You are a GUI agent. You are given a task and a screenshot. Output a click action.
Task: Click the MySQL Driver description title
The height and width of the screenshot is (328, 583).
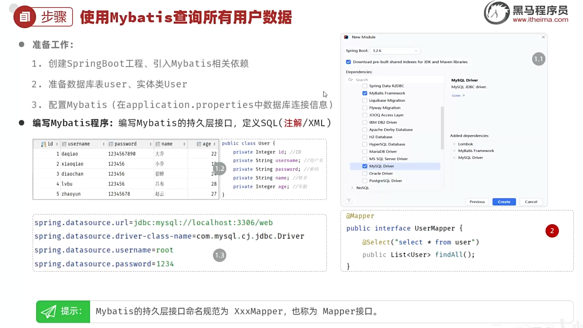pyautogui.click(x=465, y=80)
